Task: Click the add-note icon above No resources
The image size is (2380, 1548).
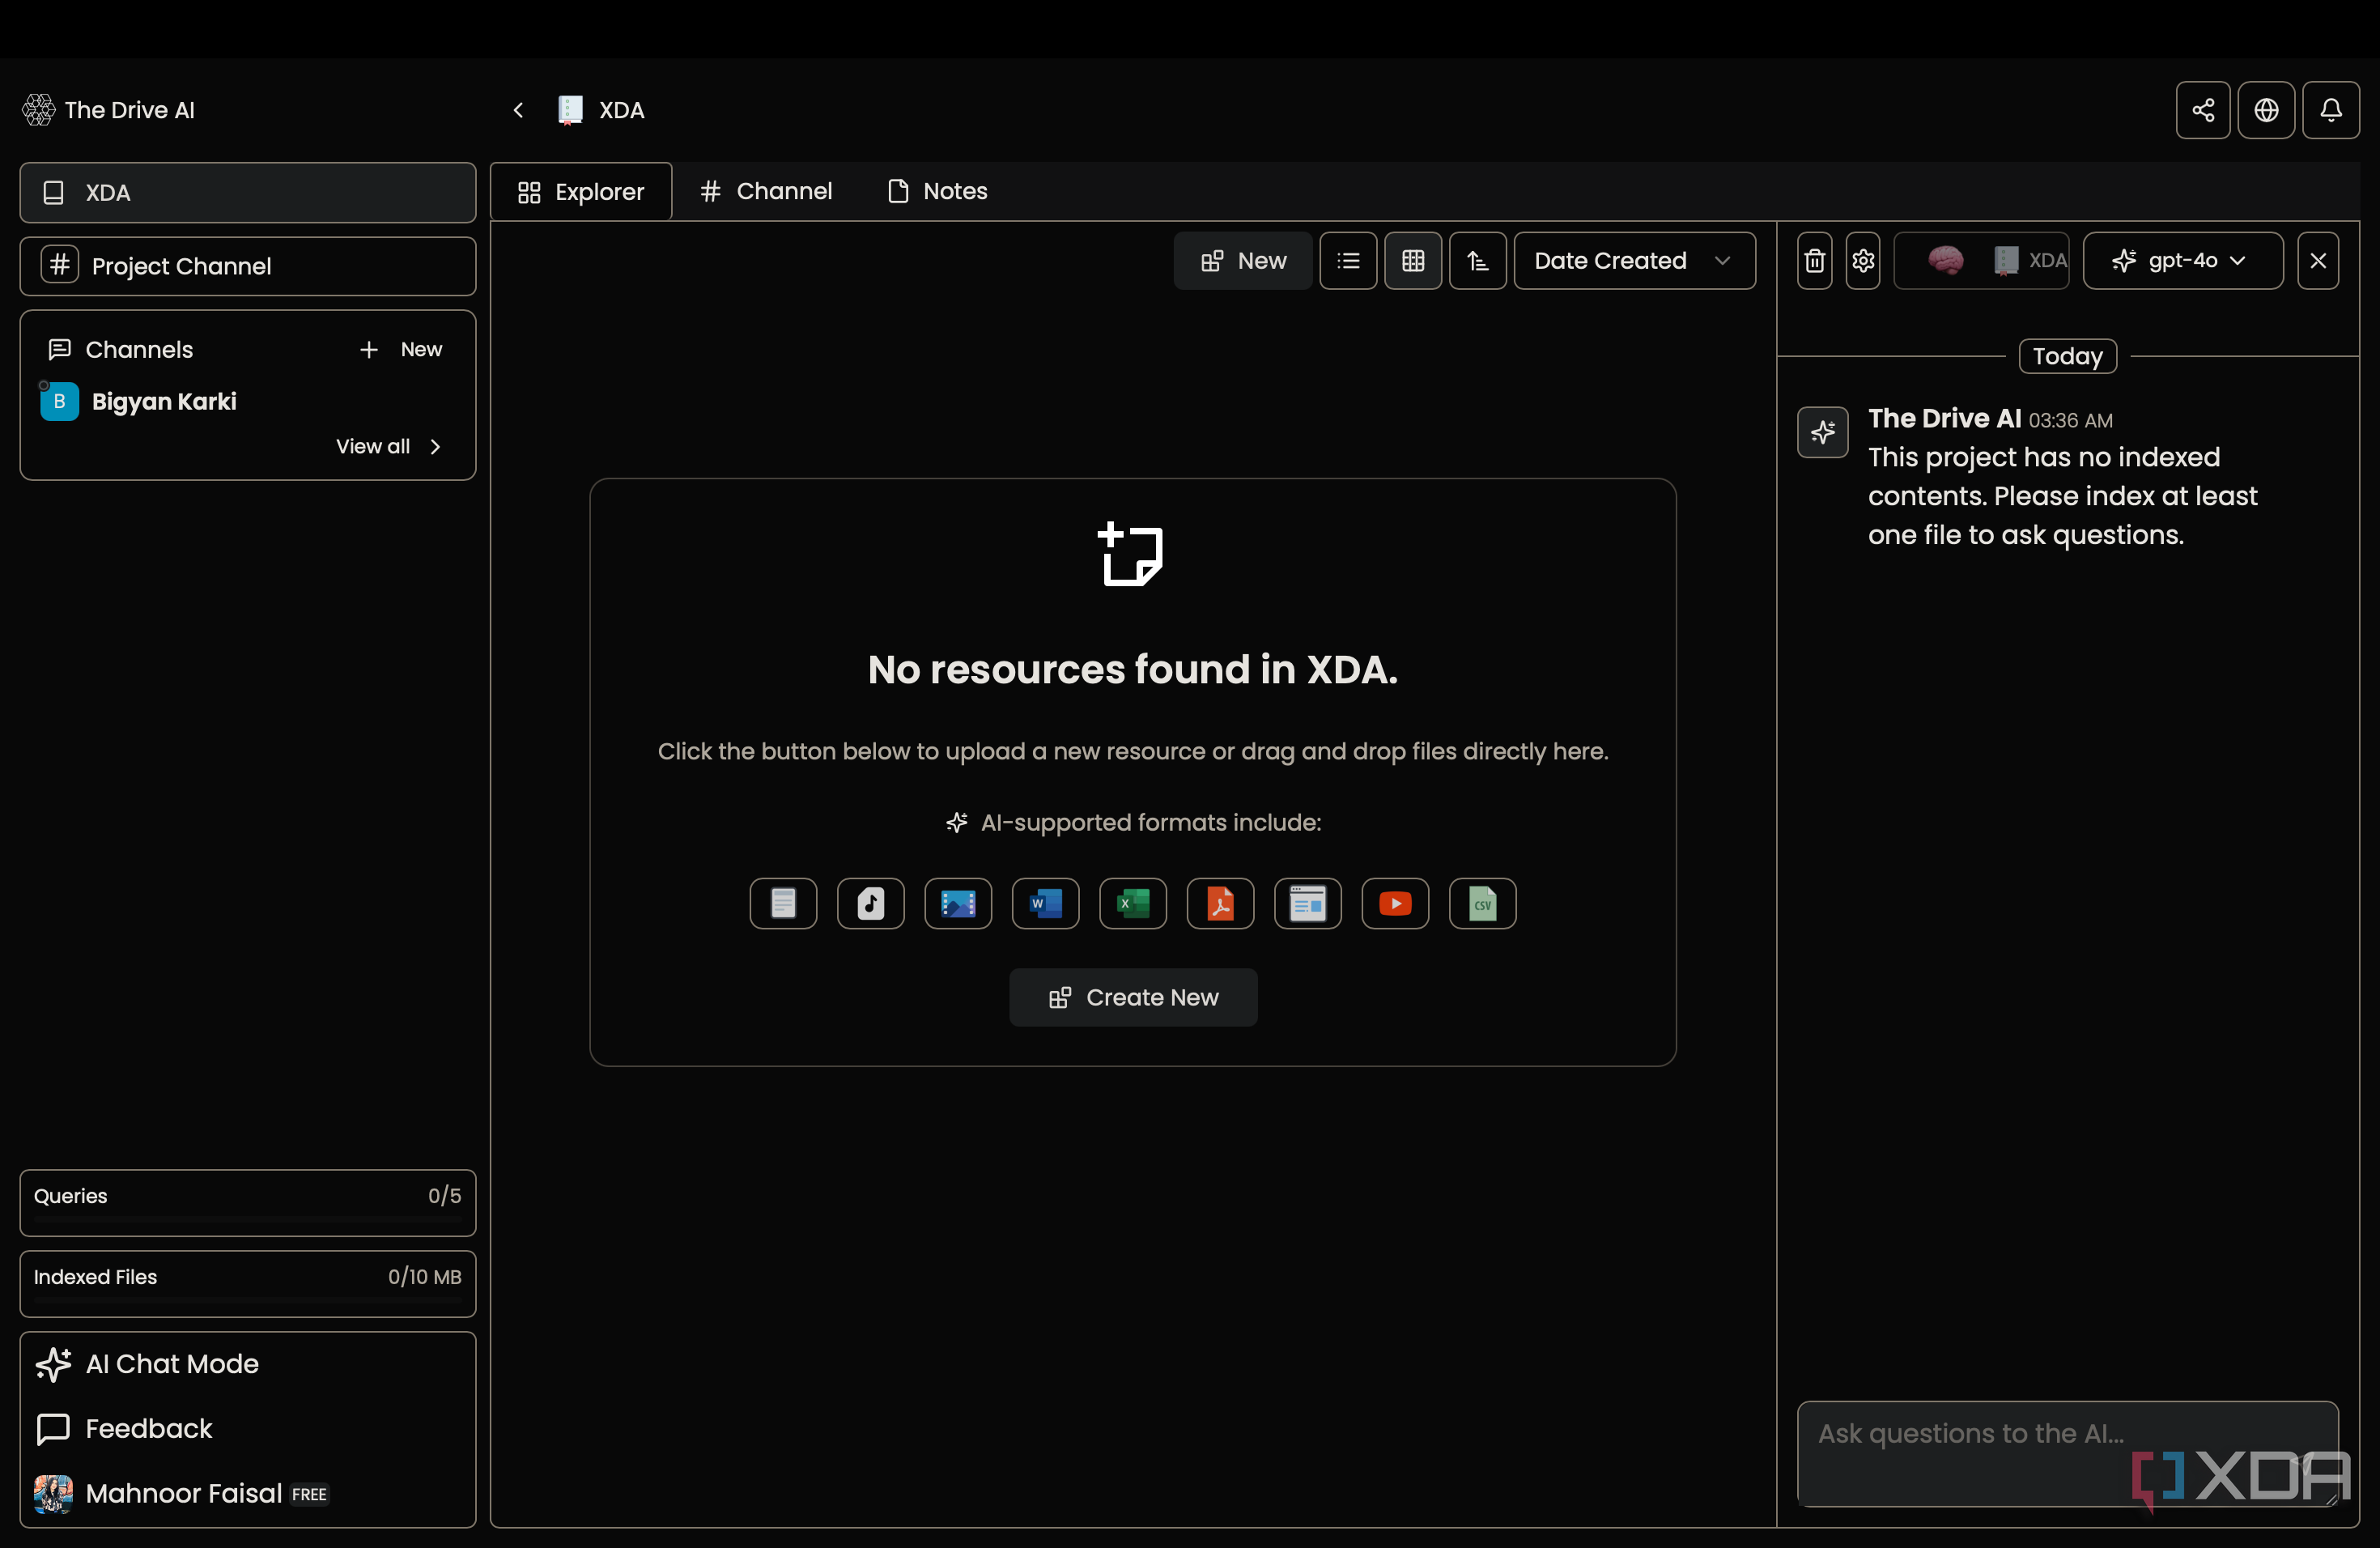Action: tap(1131, 553)
